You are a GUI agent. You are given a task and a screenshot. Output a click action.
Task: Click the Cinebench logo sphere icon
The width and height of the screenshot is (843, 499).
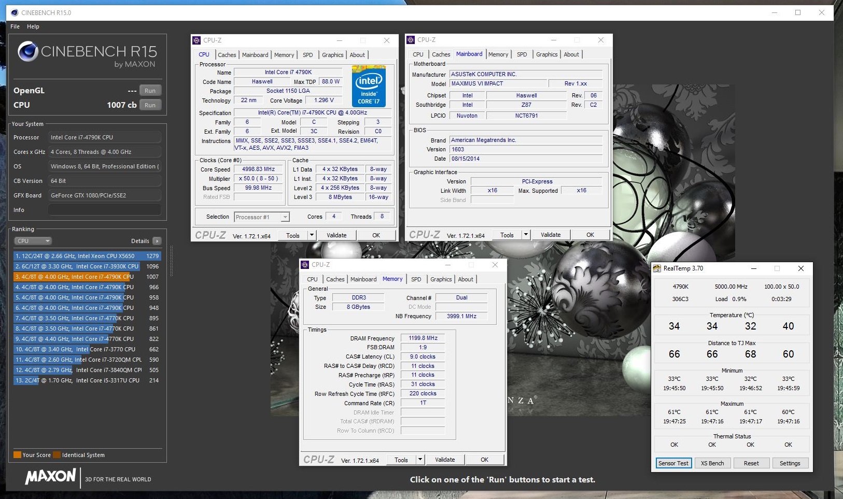click(27, 51)
